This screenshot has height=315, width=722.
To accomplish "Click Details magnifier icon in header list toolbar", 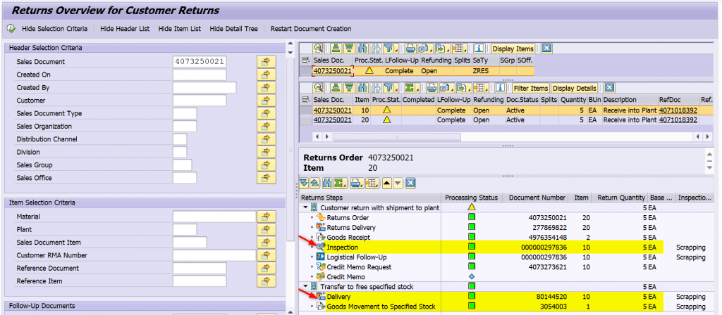I will click(x=319, y=49).
